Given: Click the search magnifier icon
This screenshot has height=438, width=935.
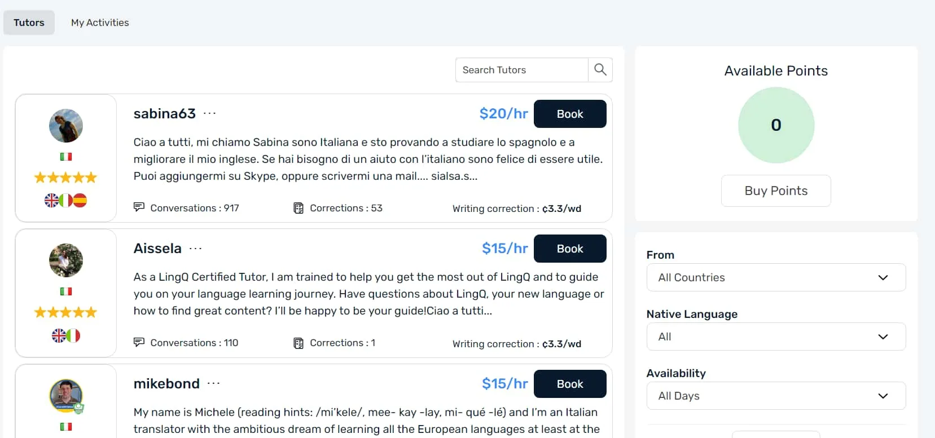Looking at the screenshot, I should click(x=600, y=70).
